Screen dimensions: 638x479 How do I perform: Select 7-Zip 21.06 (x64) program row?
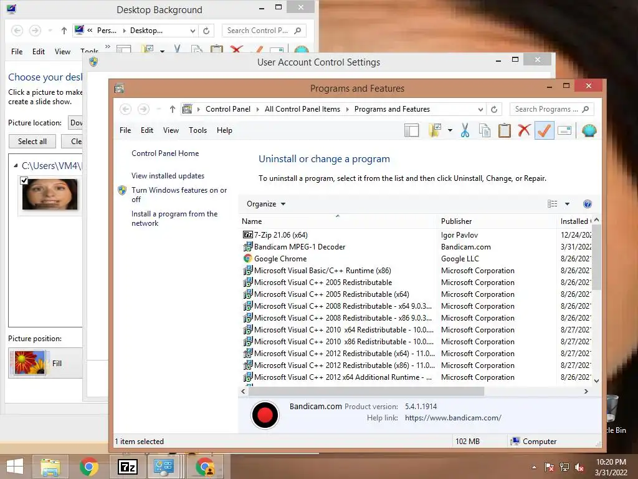(x=417, y=235)
